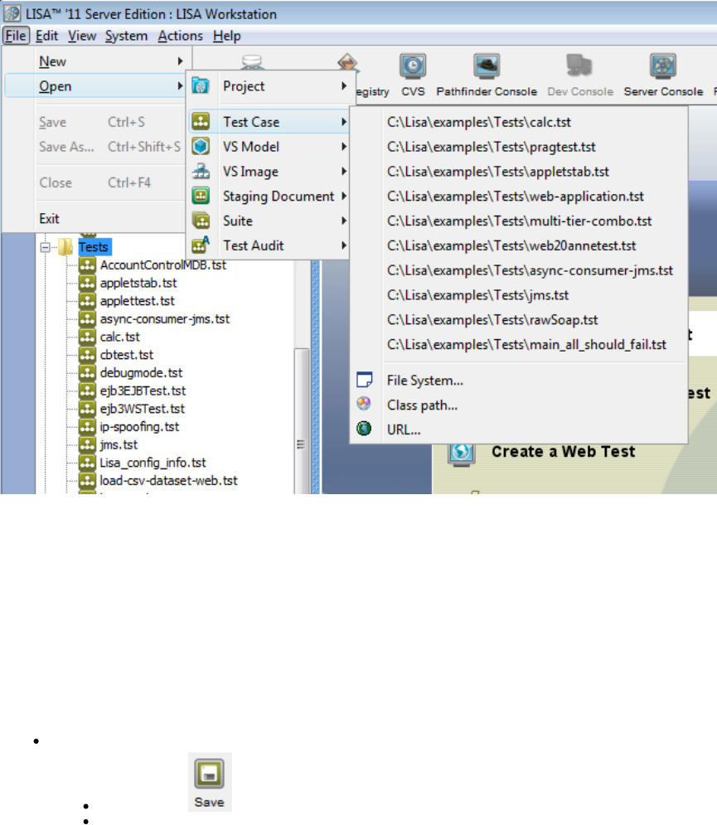Select load-csv-dataset-web.tst in the tree
Viewport: 717px width, 825px height.
[x=168, y=480]
